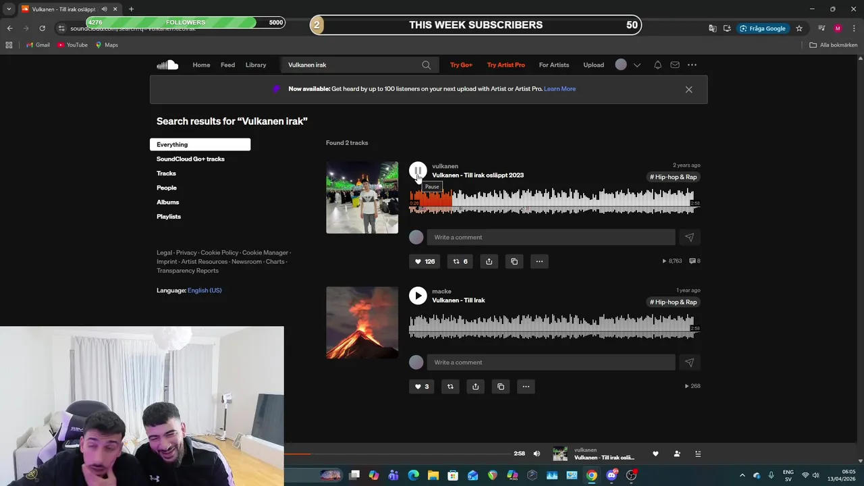Open SoundCloud messages envelope

(675, 65)
